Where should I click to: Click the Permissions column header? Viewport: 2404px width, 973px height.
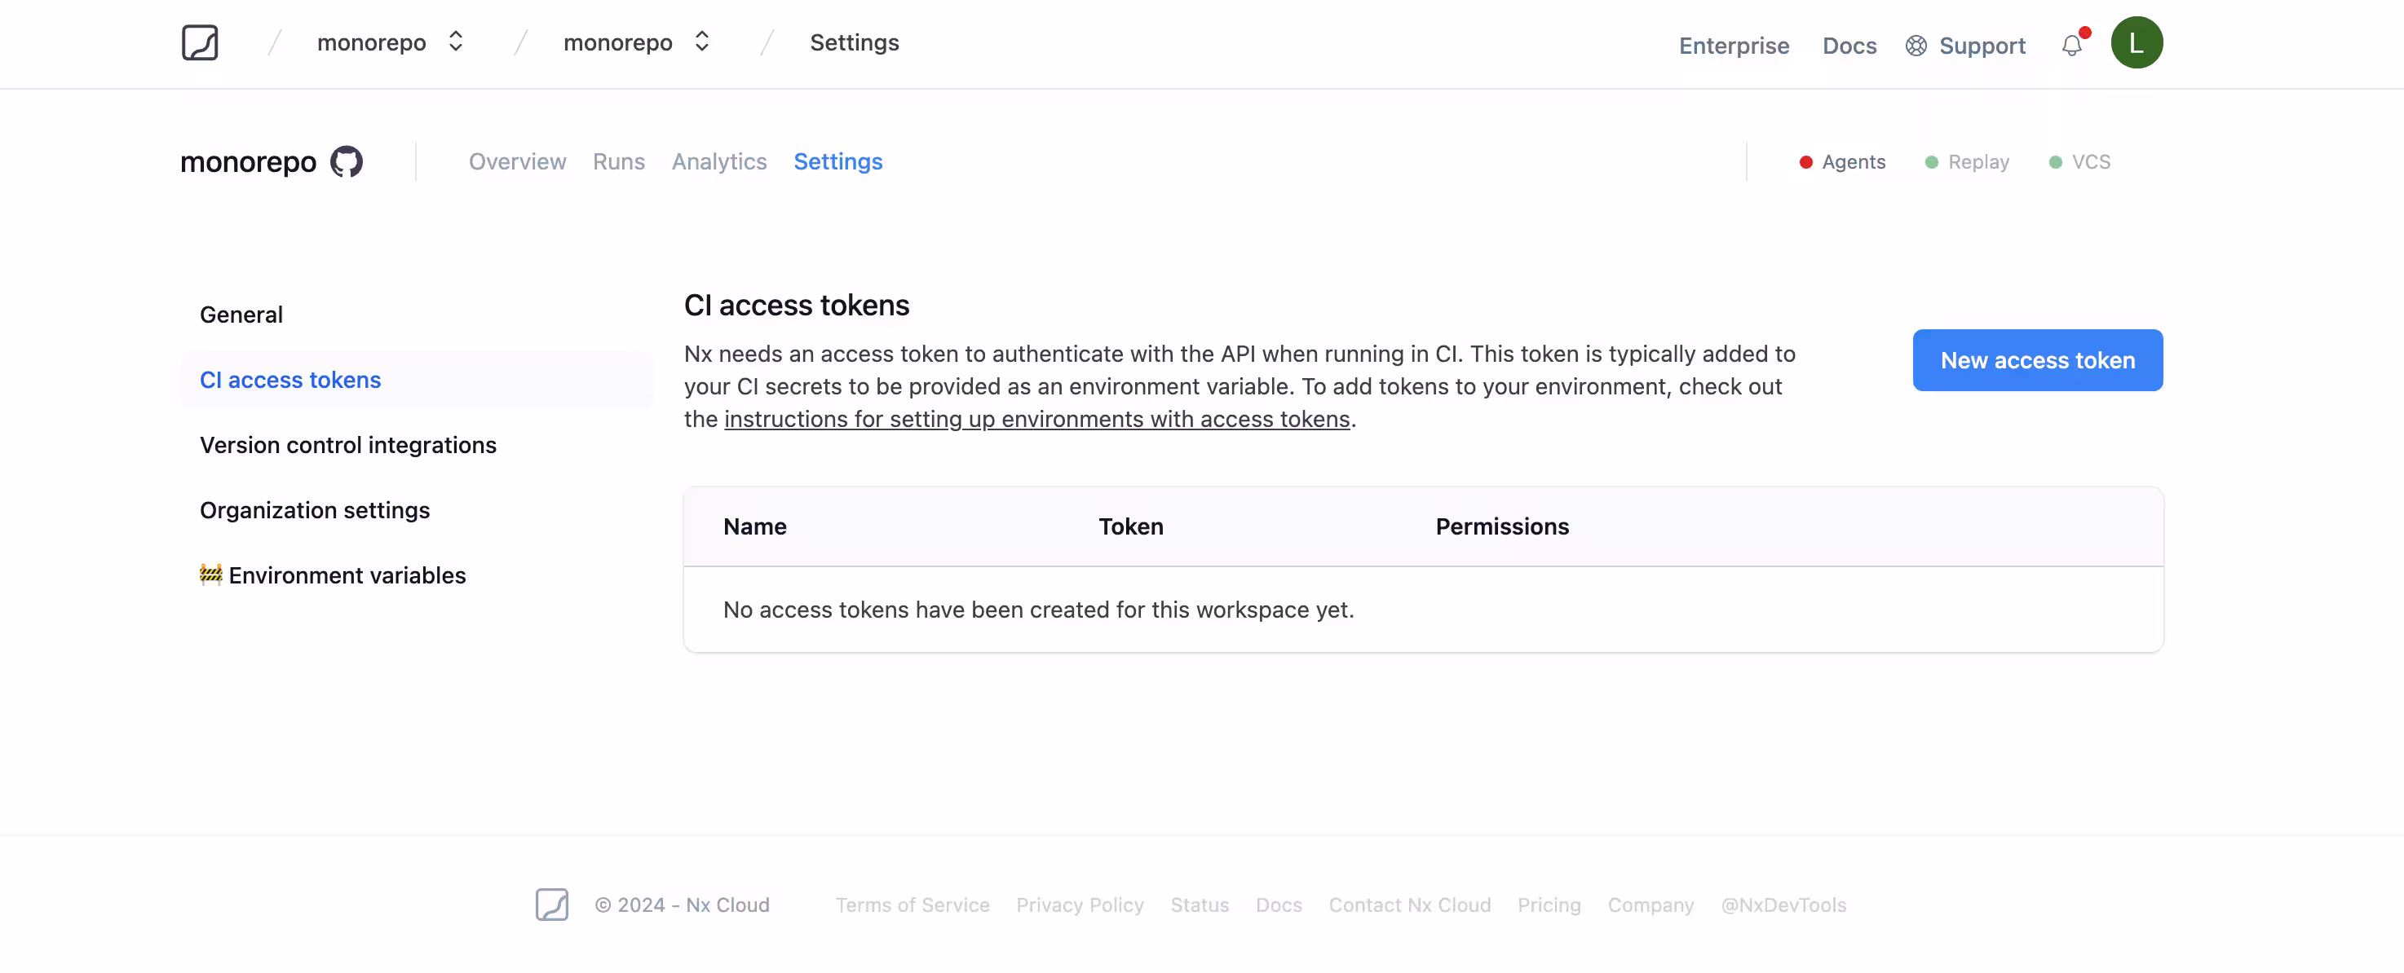[1501, 526]
